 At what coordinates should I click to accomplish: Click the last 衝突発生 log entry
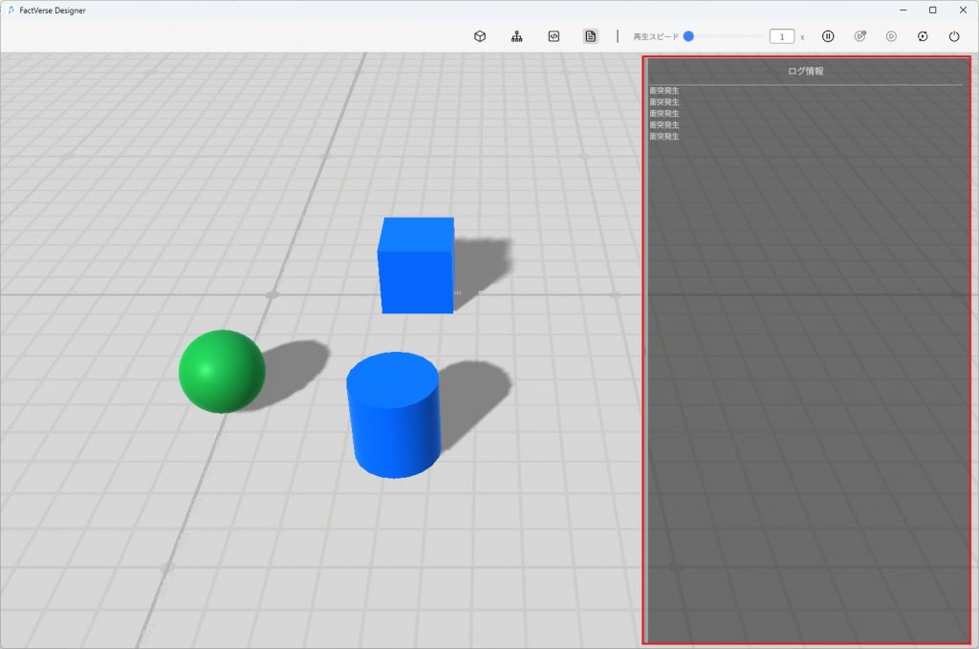click(664, 137)
